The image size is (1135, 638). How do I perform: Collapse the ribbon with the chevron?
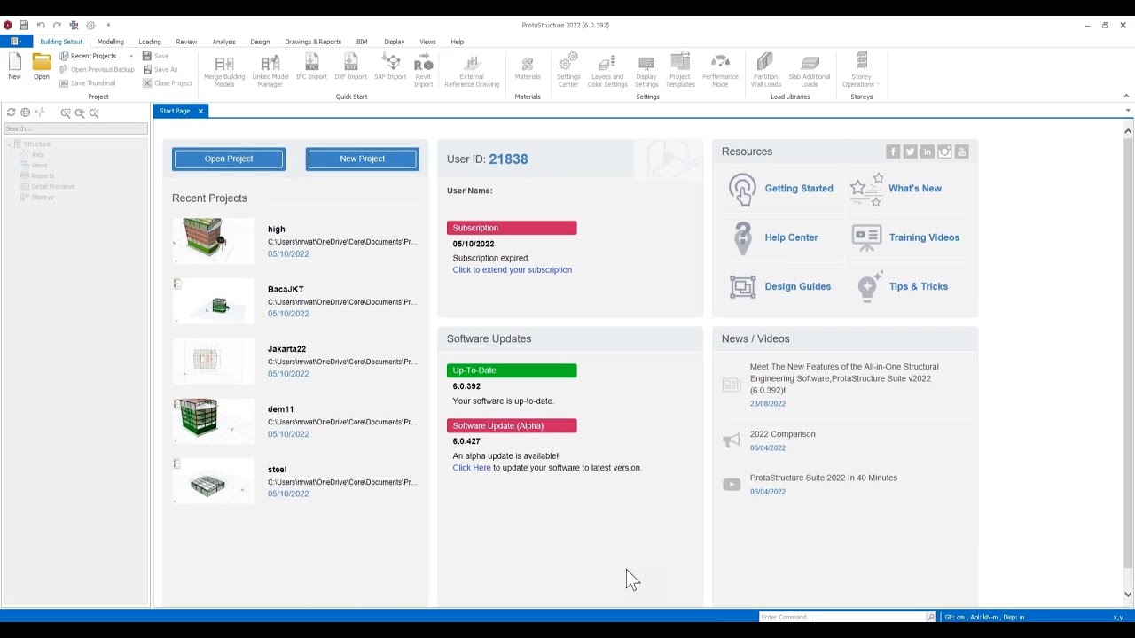(x=1126, y=96)
